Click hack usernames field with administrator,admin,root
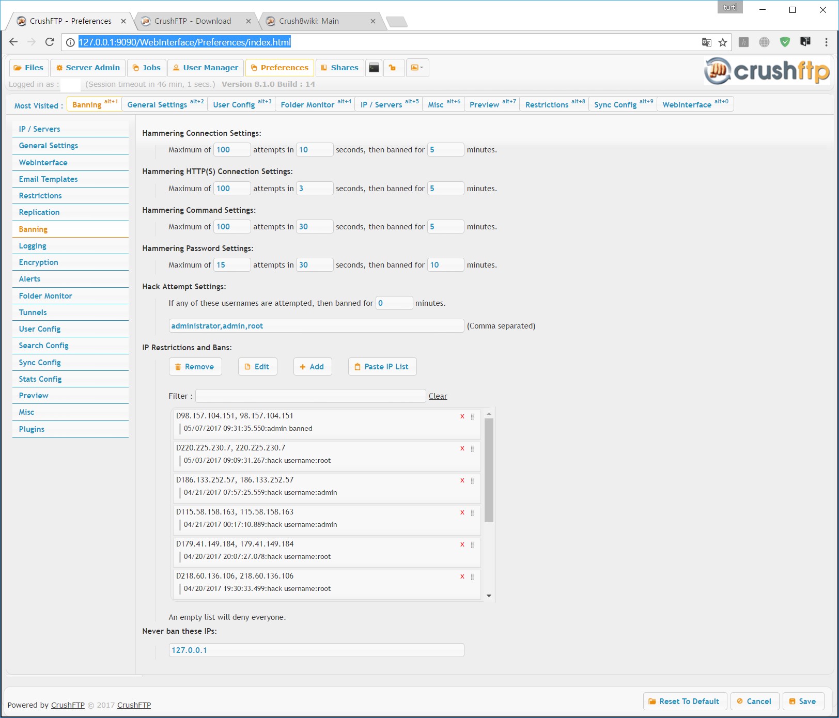The image size is (839, 718). point(316,326)
